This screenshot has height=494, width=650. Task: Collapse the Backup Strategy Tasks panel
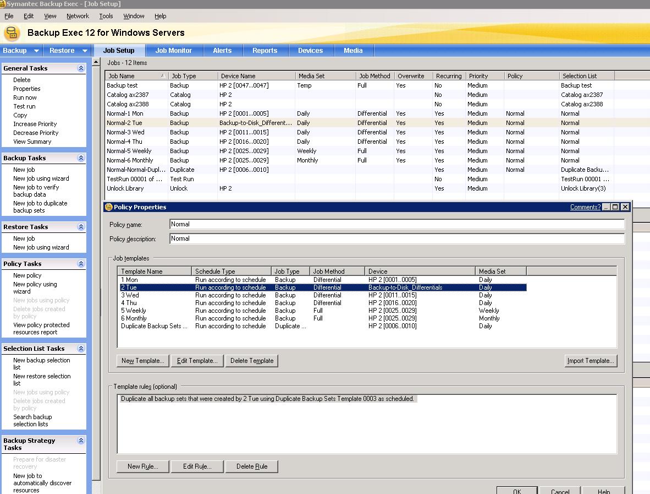pos(81,441)
